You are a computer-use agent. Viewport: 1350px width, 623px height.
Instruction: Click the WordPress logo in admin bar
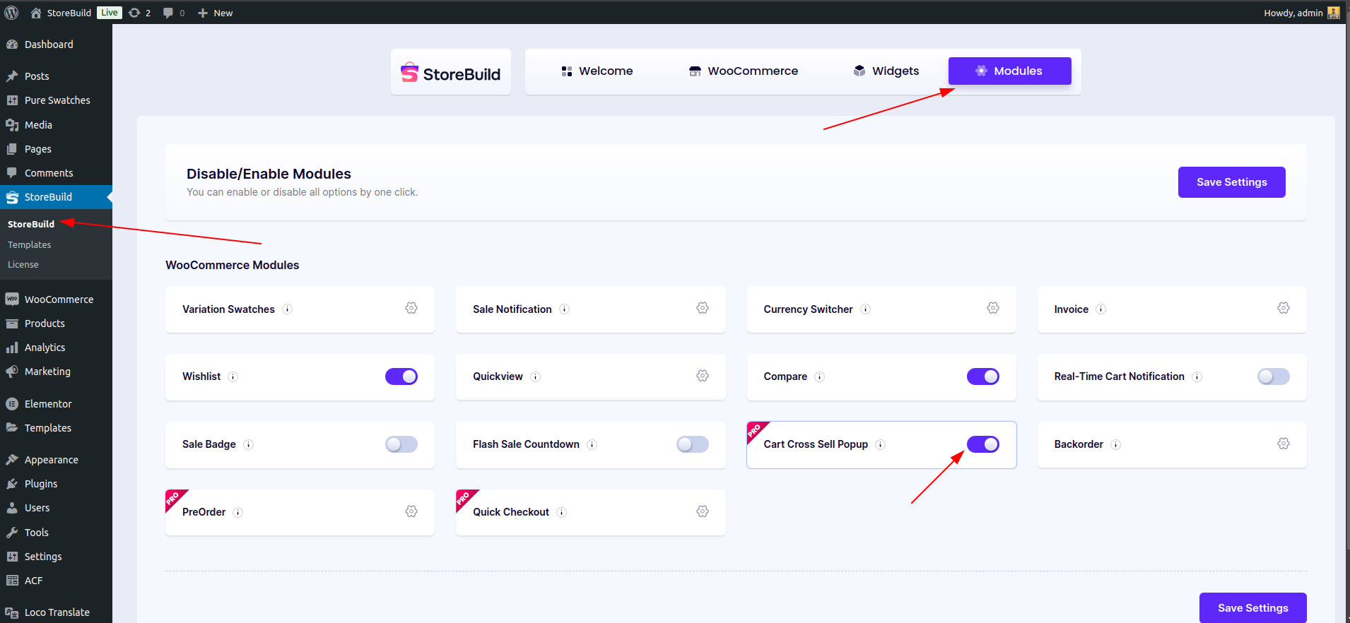[x=11, y=13]
